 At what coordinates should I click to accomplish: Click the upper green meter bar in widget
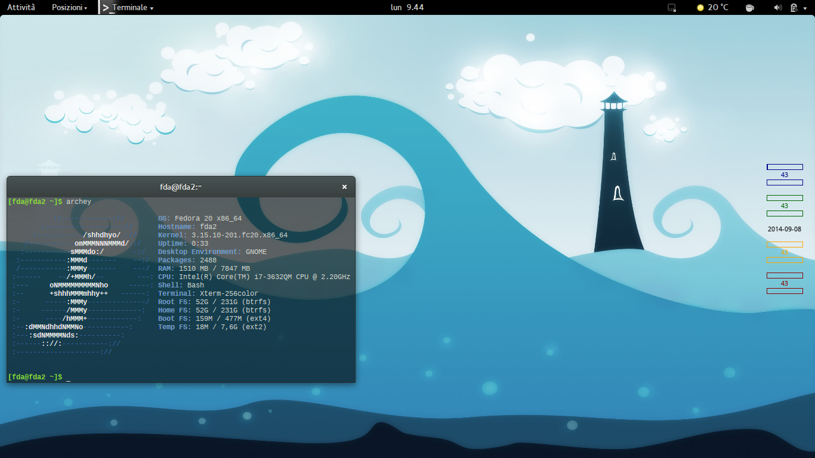tap(785, 198)
